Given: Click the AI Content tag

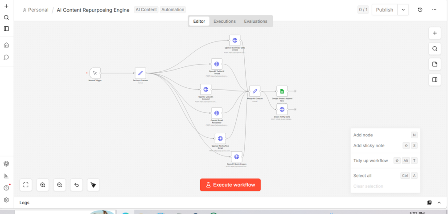Looking at the screenshot, I should click(x=146, y=10).
